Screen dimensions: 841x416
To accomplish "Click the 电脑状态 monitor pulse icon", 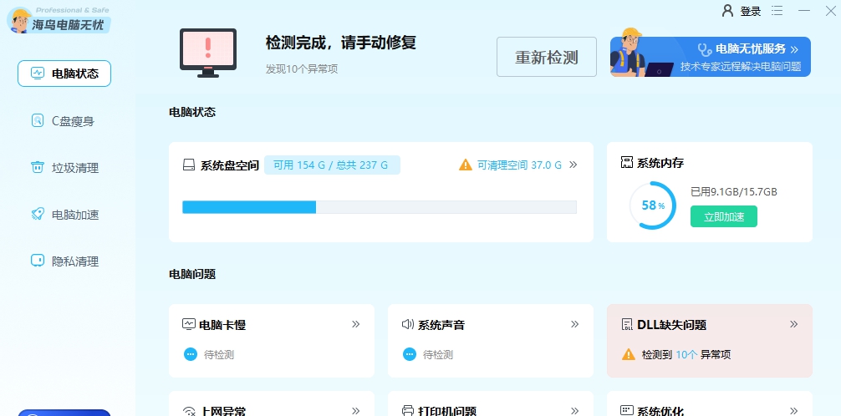I will click(x=38, y=73).
